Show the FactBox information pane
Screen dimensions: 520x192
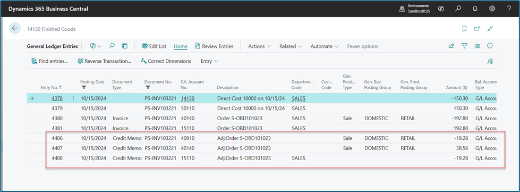pyautogui.click(x=490, y=46)
